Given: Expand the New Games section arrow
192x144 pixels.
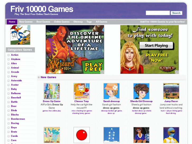Looking at the screenshot, I should click(39, 77).
